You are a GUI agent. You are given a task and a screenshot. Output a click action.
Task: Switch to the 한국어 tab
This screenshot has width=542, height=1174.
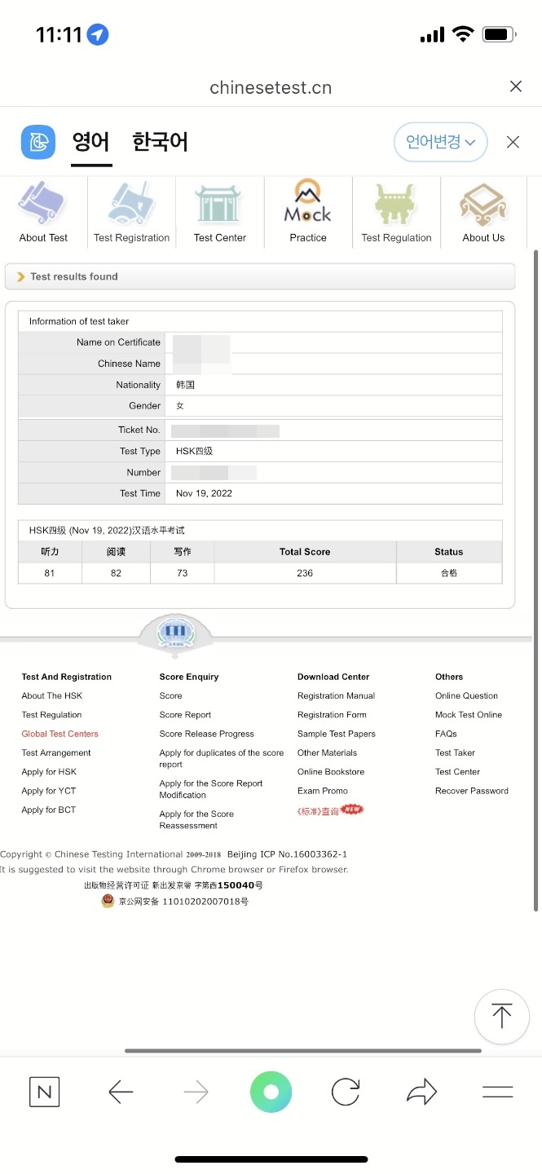pyautogui.click(x=160, y=143)
